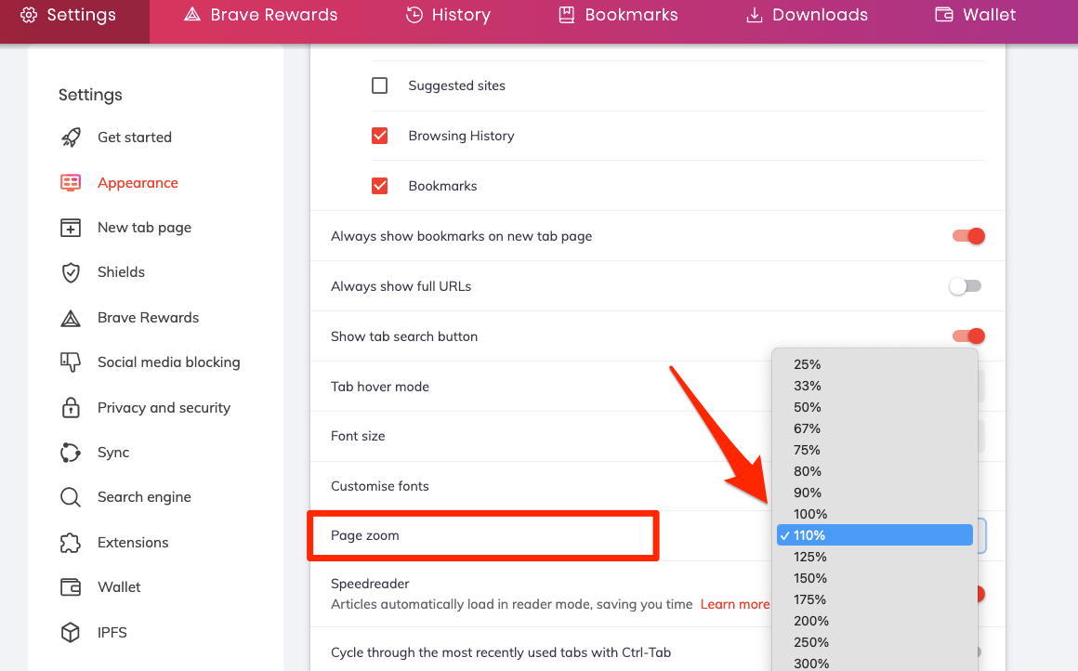Click the IPFS cube icon
This screenshot has height=671, width=1078.
(71, 633)
